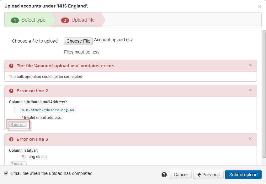
Task: Dismiss the 'Error on line 2' banner
Action: pos(250,90)
